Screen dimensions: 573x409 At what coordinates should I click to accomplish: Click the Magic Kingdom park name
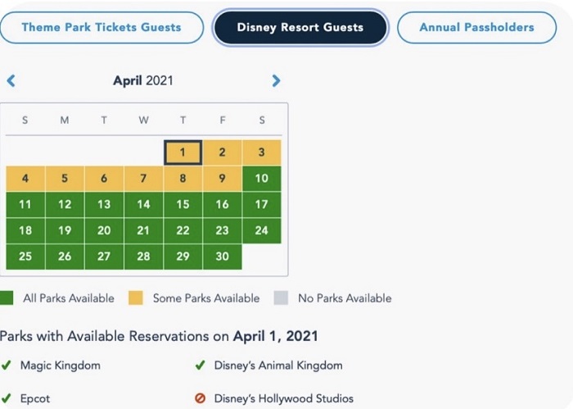(60, 366)
